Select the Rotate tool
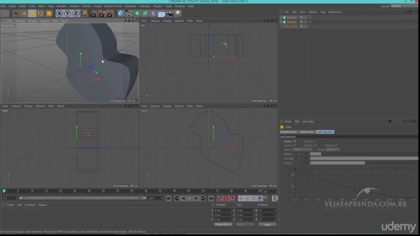Viewport: 420px width, 236px height. pos(41,13)
